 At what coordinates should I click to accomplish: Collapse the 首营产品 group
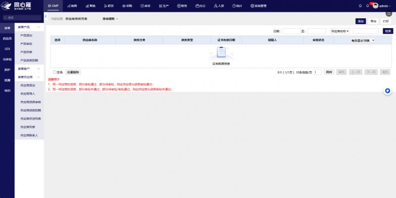point(29,27)
